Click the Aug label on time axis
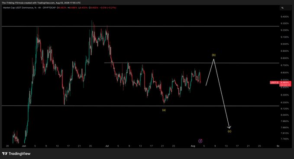294x159 pixels. [x=193, y=146]
